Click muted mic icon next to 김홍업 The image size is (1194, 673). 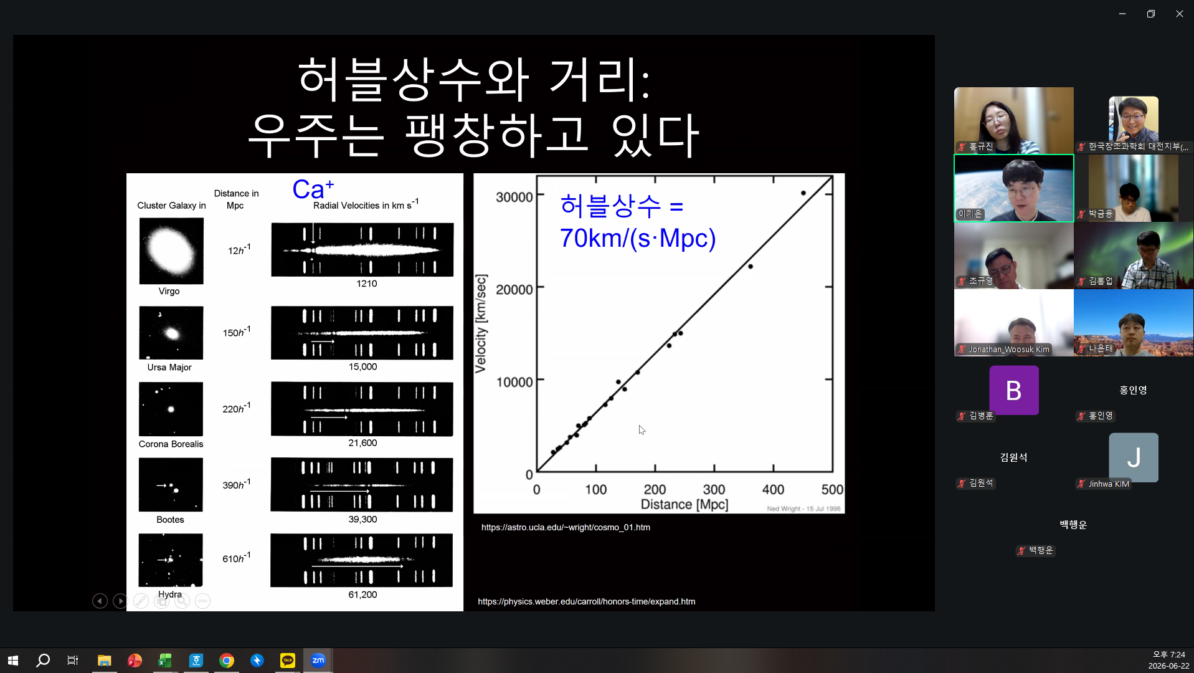[x=1081, y=281]
